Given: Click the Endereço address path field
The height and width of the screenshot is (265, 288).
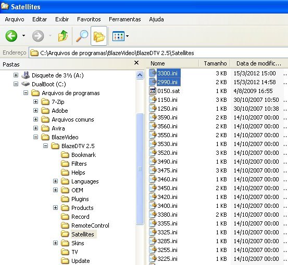Looking at the screenshot, I should pyautogui.click(x=158, y=53).
